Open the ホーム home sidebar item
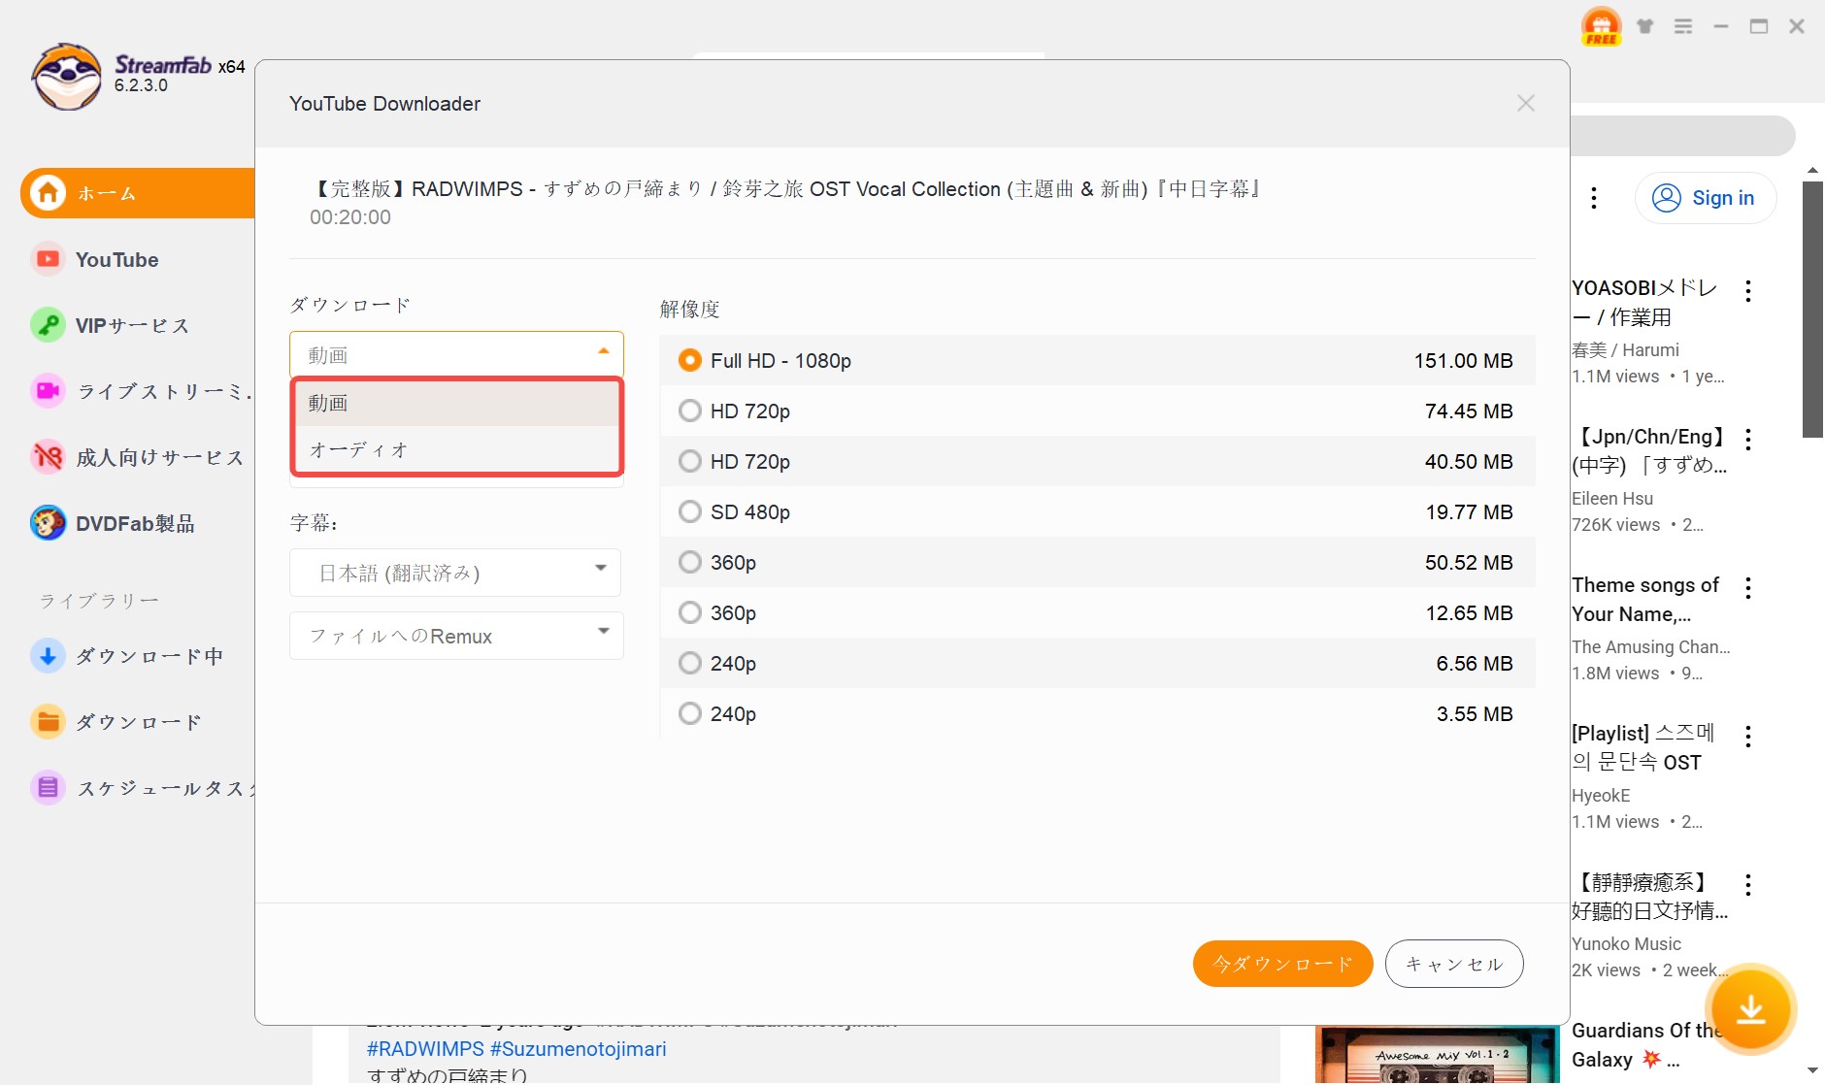The image size is (1825, 1085). pos(137,193)
